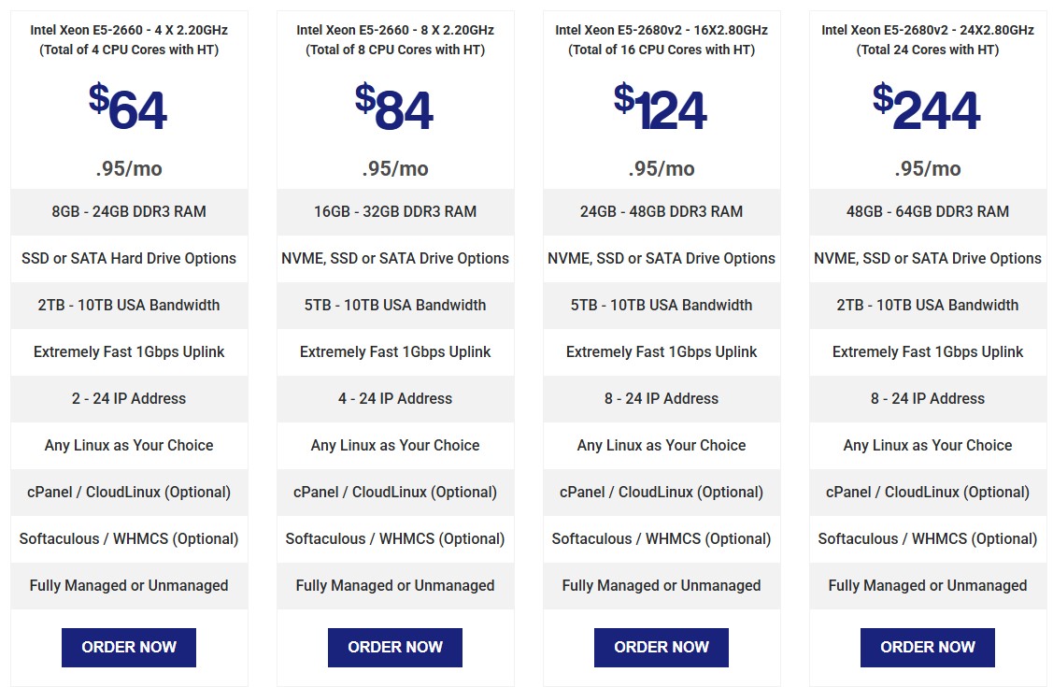Select cPanel / CloudLinux (Optional) on second plan
This screenshot has height=687, width=1053.
coord(394,492)
